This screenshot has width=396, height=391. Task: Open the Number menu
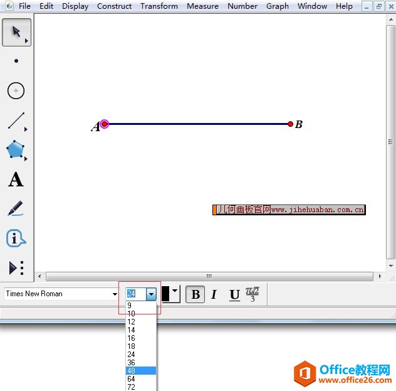coord(242,6)
